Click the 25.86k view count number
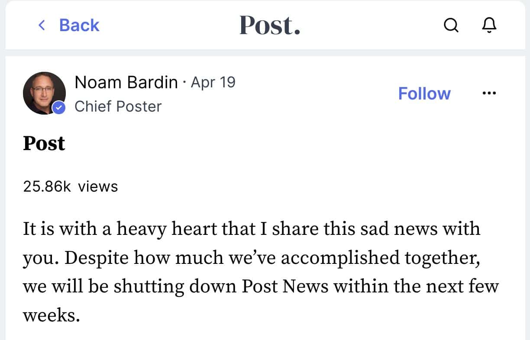The image size is (530, 340). 47,186
